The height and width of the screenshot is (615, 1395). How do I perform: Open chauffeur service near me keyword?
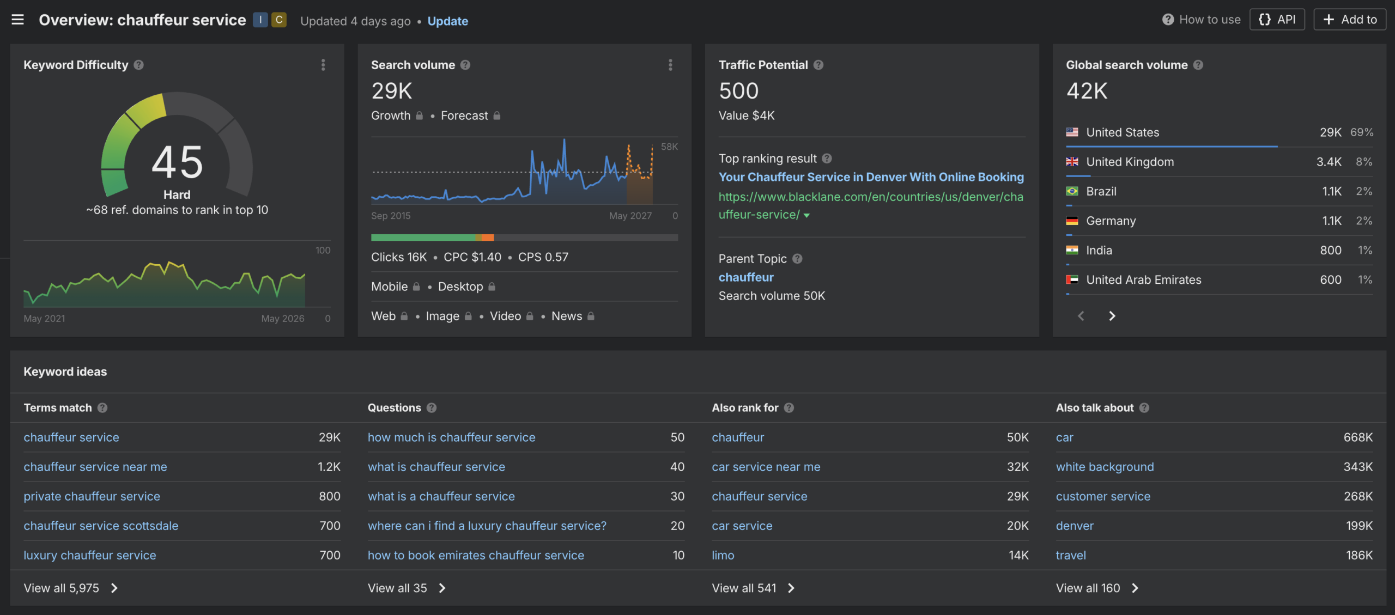[95, 467]
